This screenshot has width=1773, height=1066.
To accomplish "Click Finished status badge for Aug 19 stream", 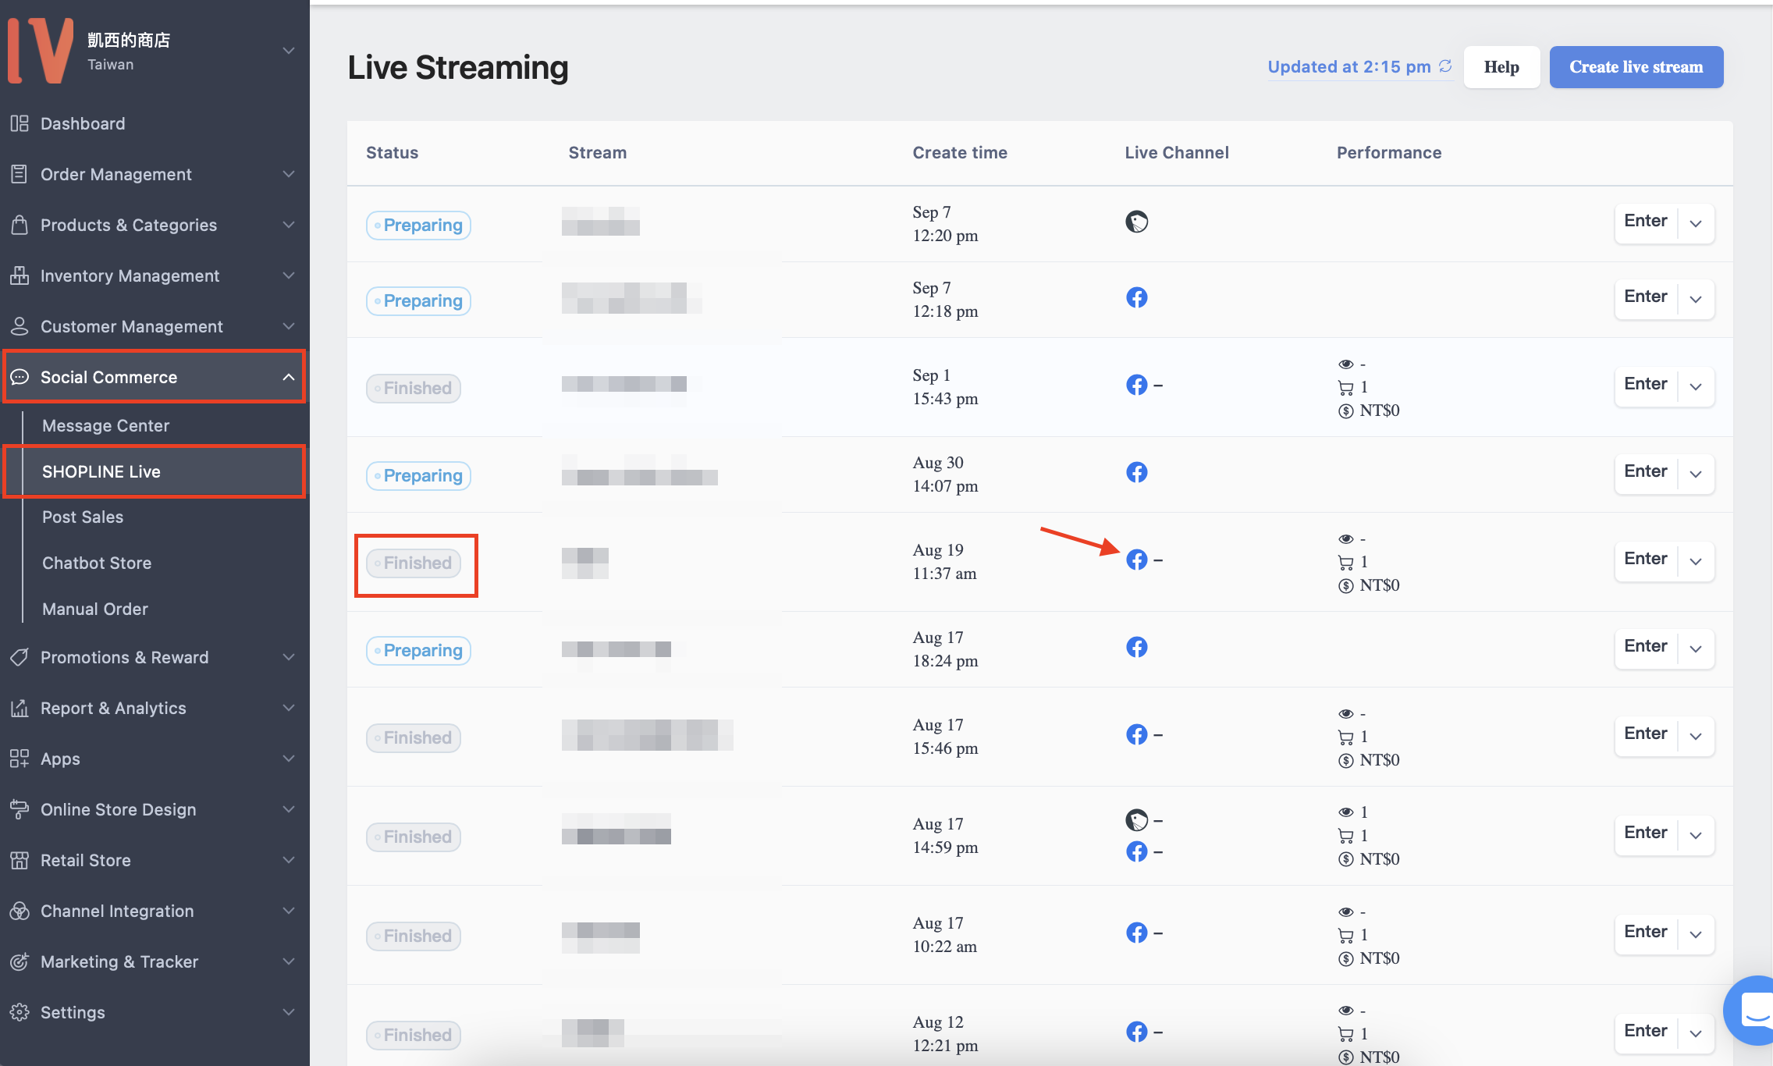I will [x=414, y=563].
